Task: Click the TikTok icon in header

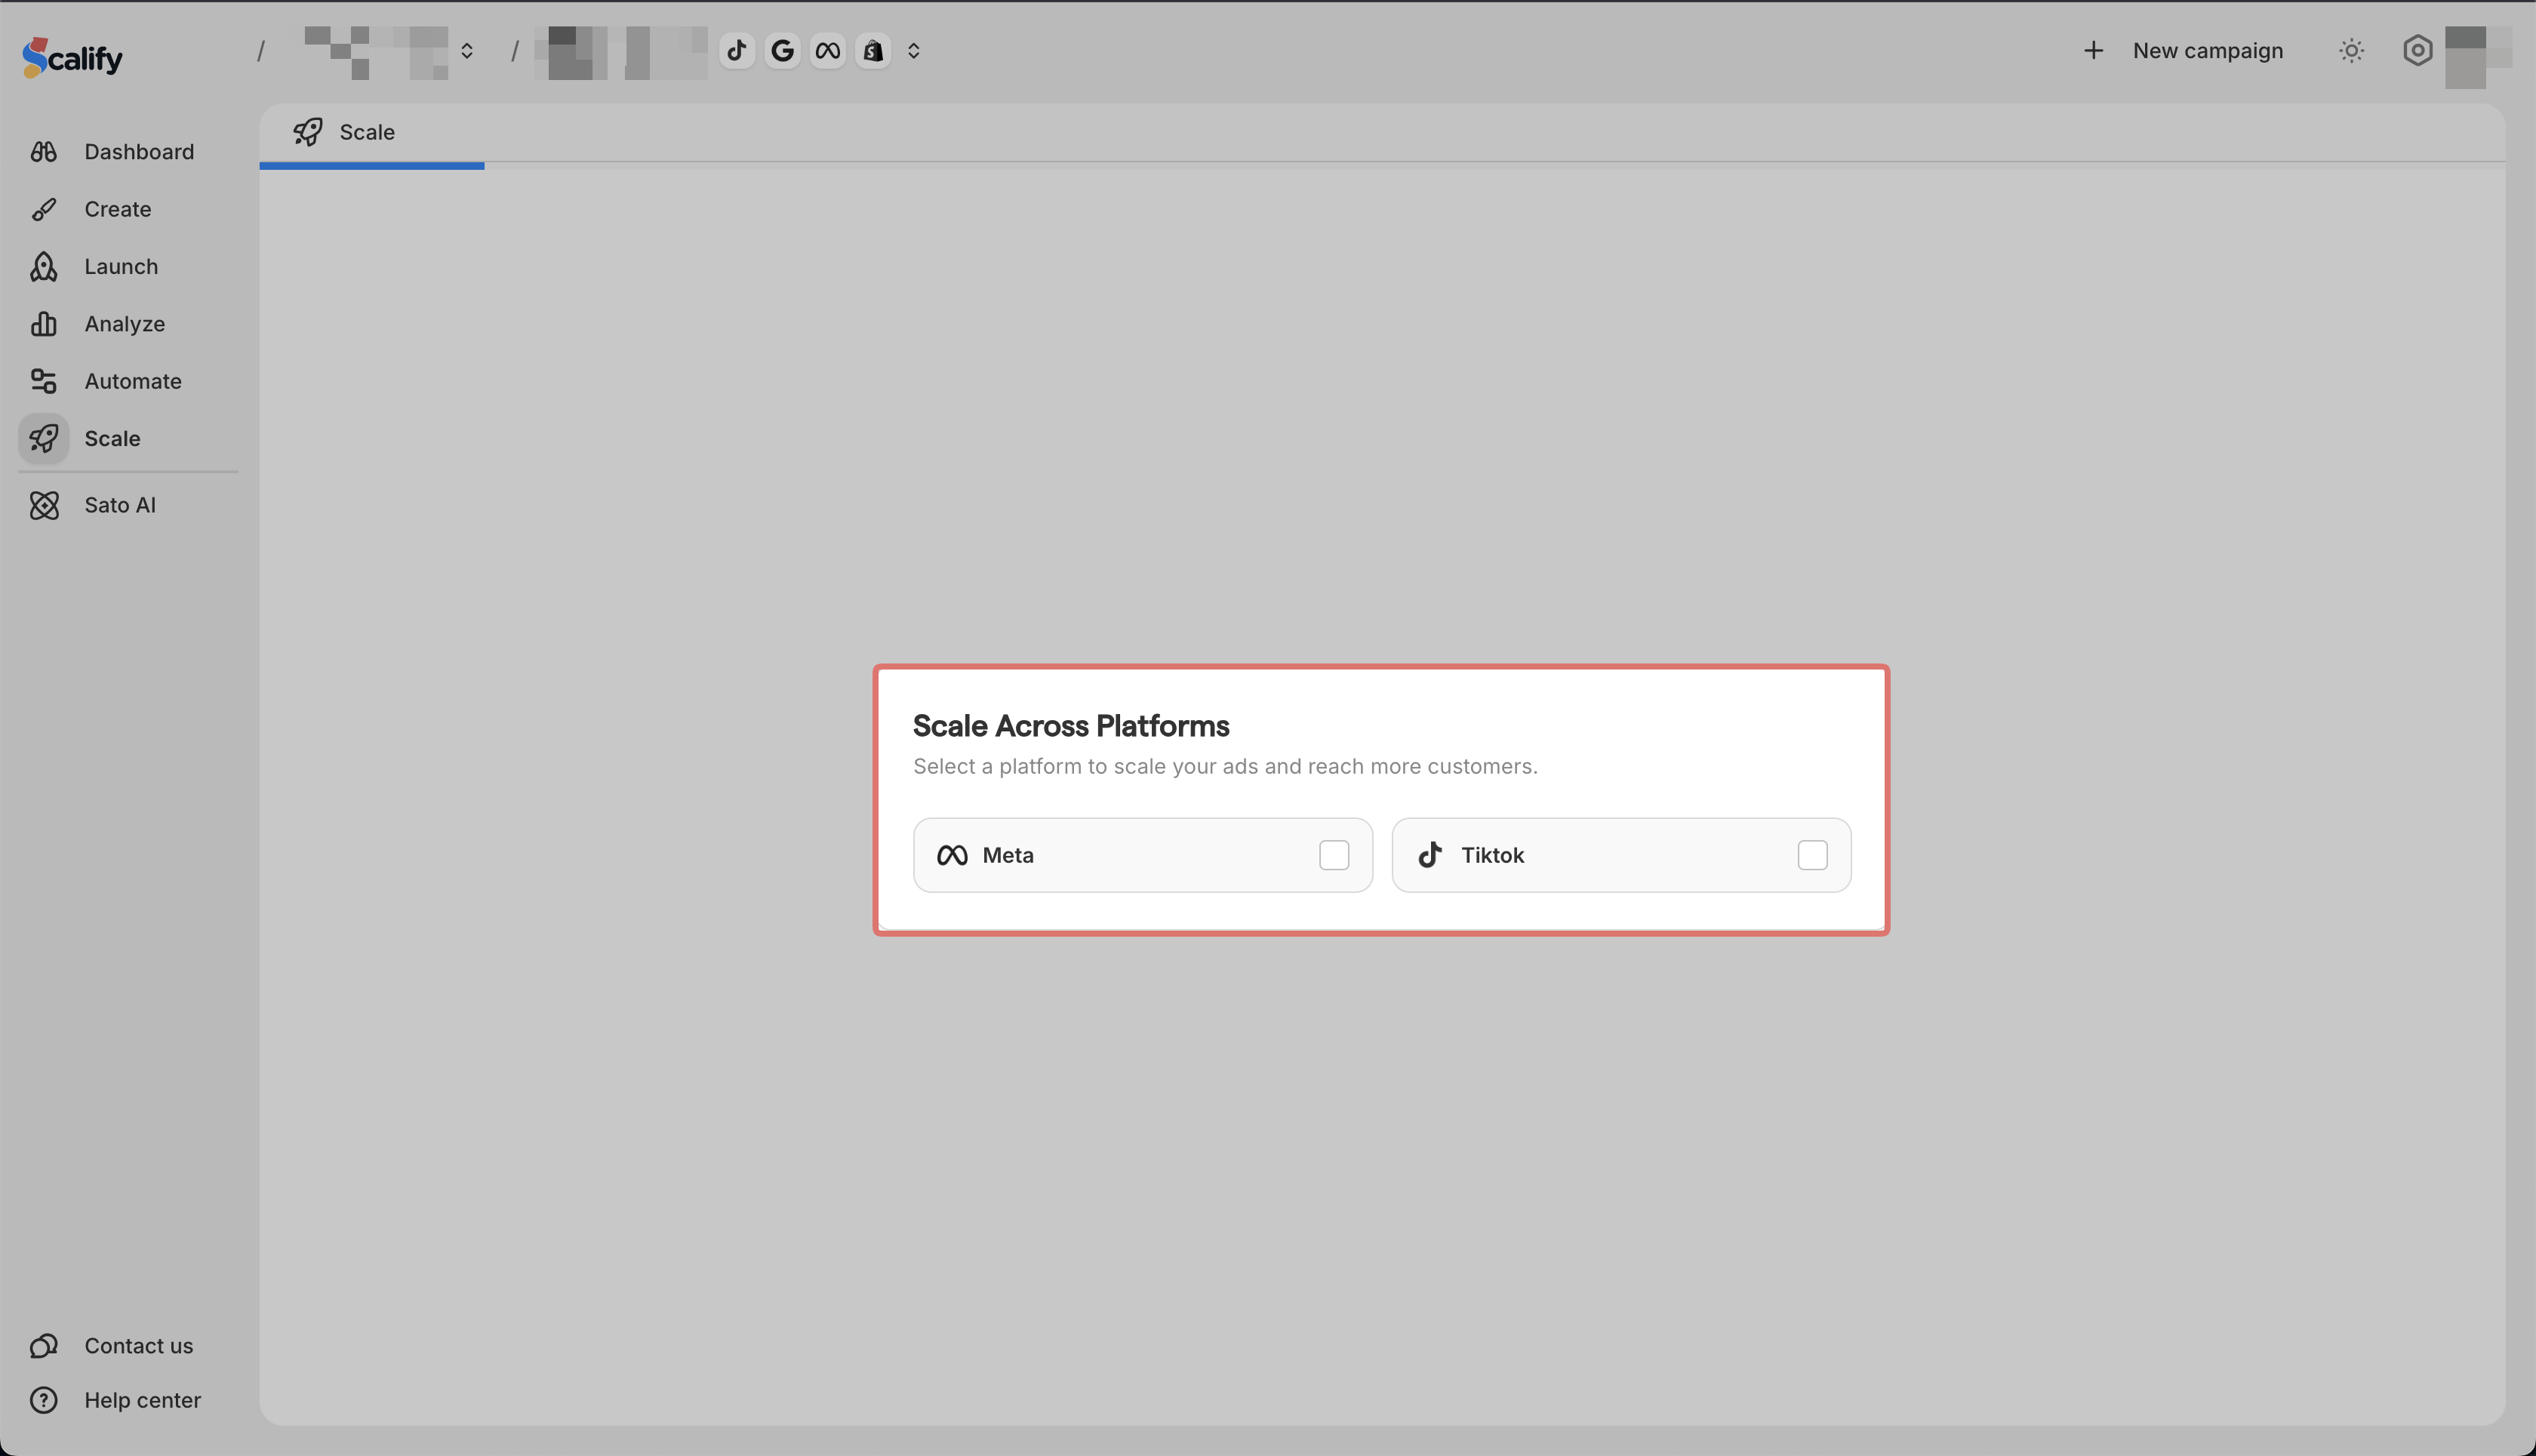Action: (737, 51)
